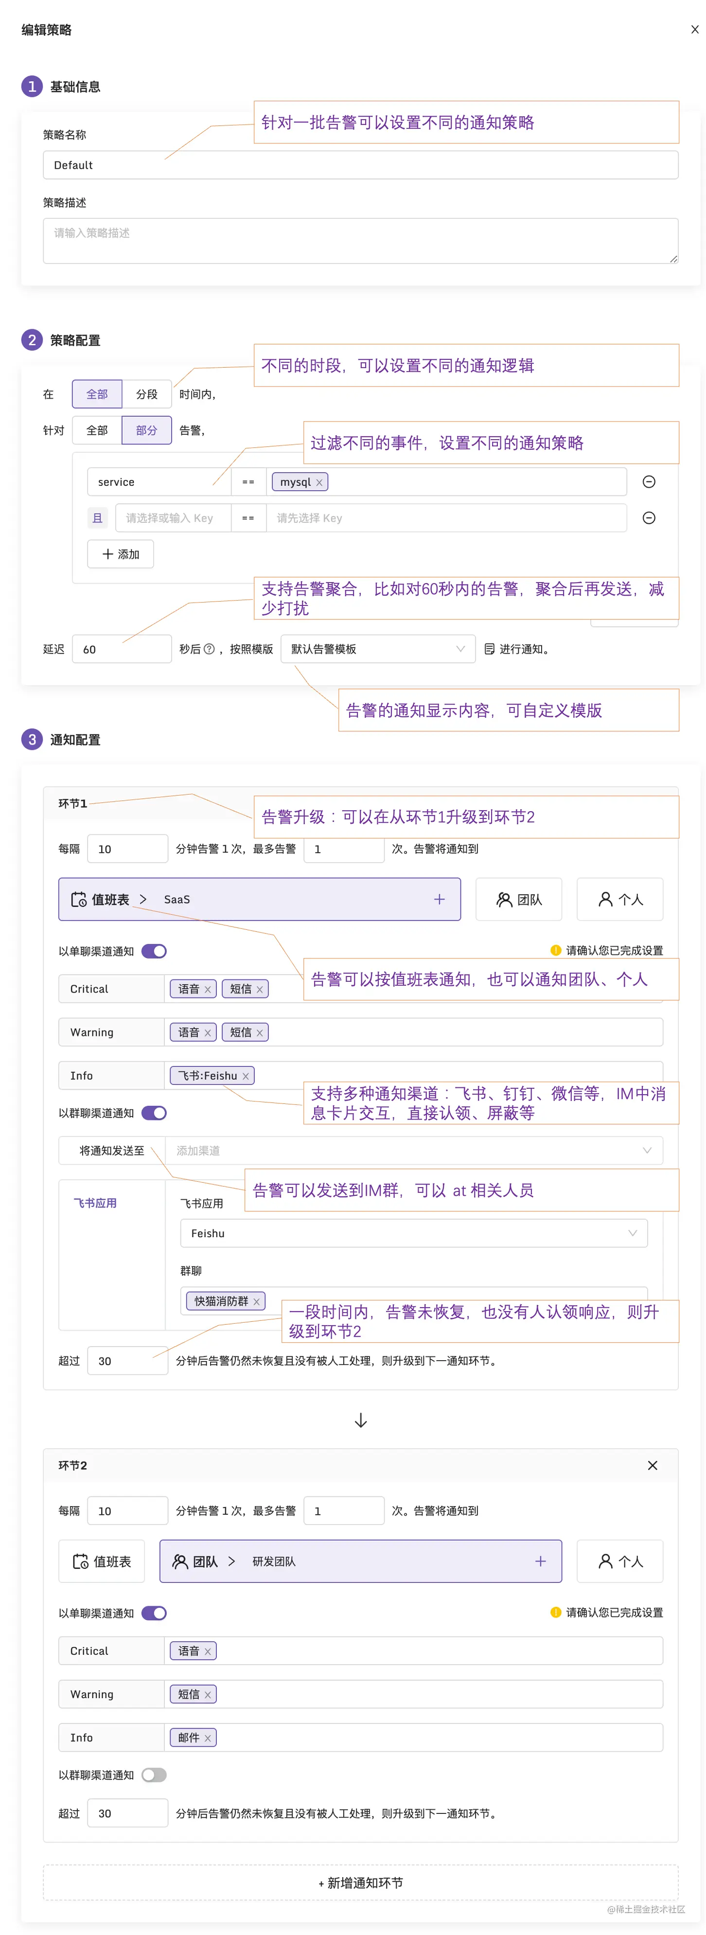Click the template document icon before 进行通知
This screenshot has height=1935, width=706.
[x=489, y=648]
